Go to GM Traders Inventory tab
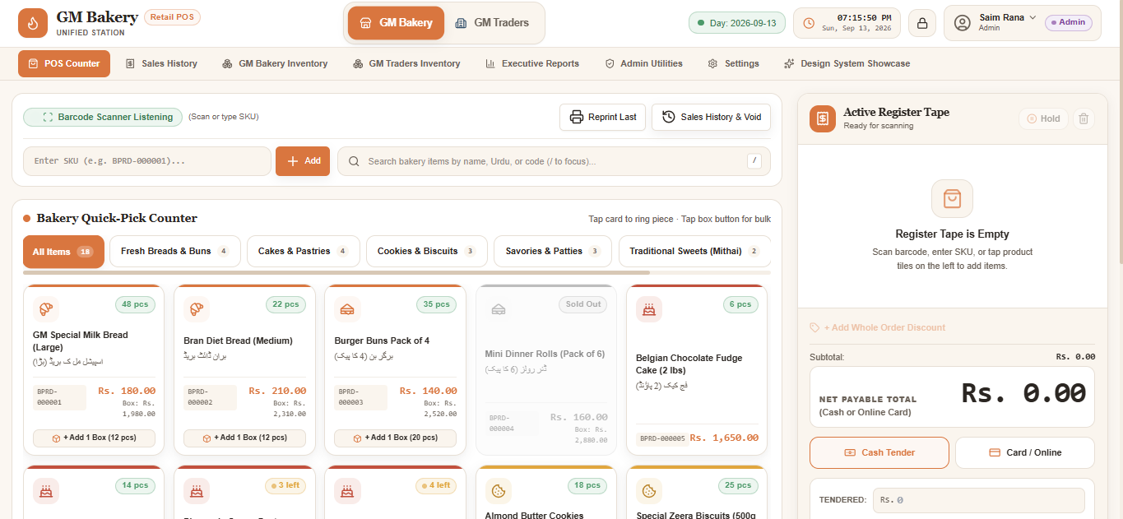Image resolution: width=1123 pixels, height=519 pixels. tap(406, 63)
